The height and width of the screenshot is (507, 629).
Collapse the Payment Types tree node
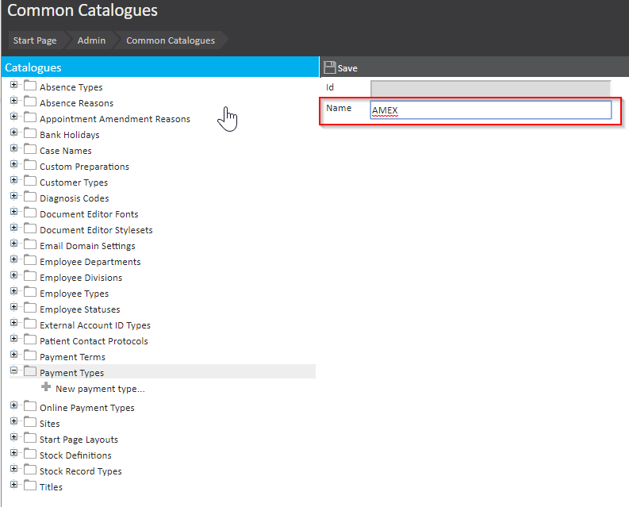coord(14,371)
